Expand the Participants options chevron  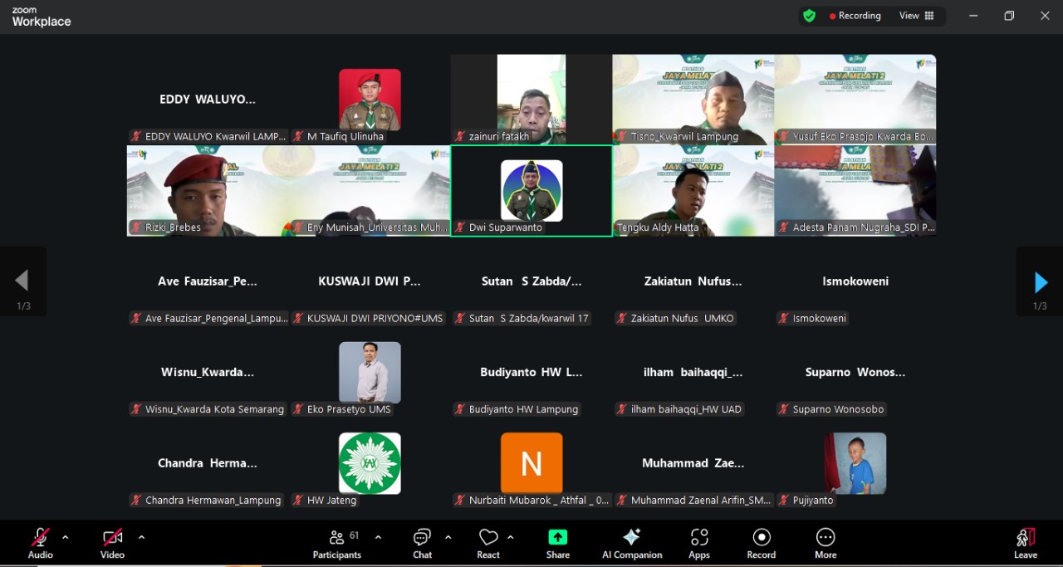(x=378, y=537)
